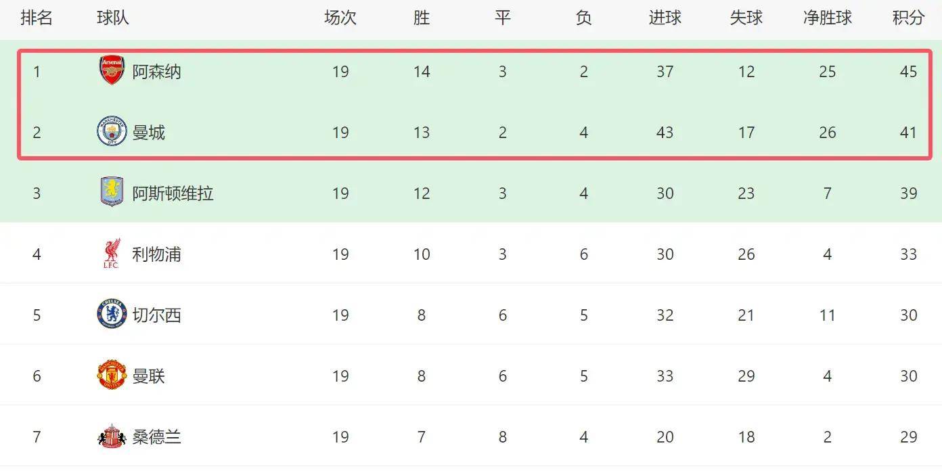This screenshot has height=475, width=942.
Task: Click the Aston Villa club badge
Action: (x=112, y=192)
